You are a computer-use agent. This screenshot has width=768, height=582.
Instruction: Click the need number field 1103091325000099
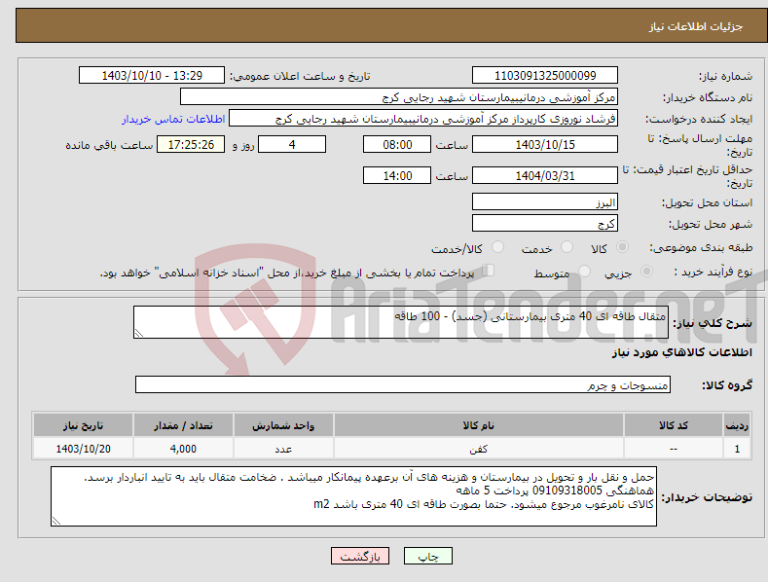click(545, 76)
